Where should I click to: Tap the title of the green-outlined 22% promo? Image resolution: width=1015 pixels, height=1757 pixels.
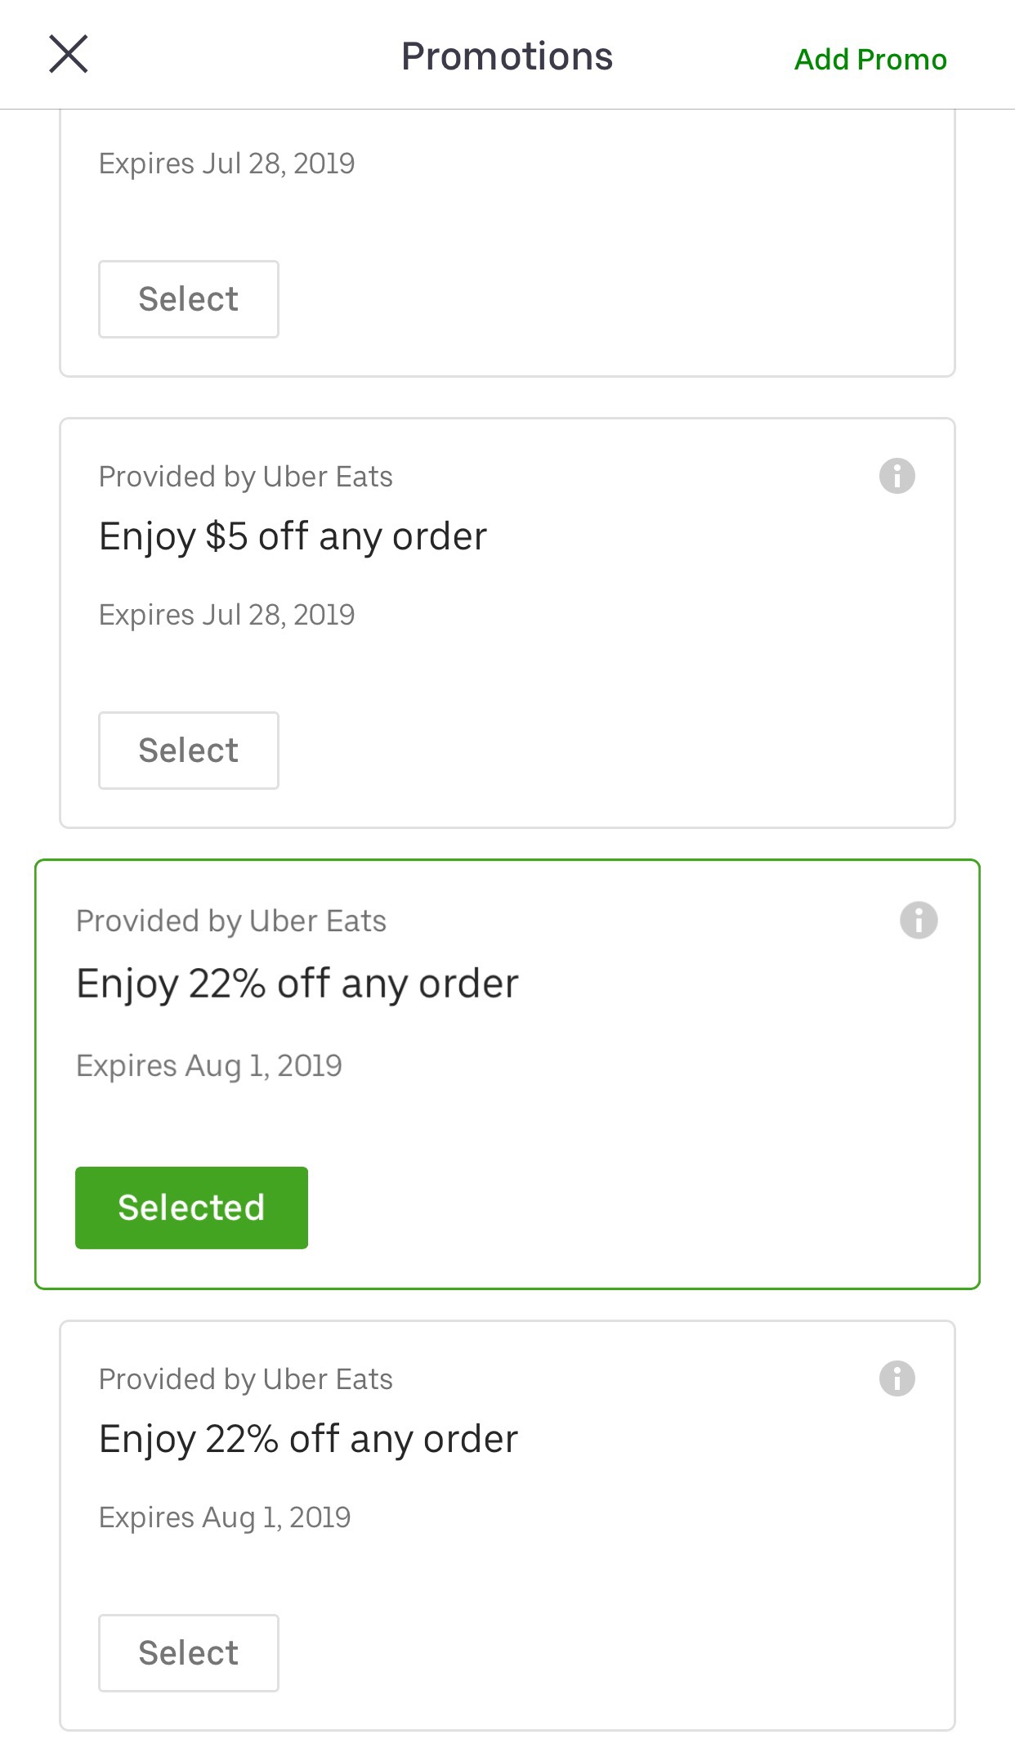point(297,984)
